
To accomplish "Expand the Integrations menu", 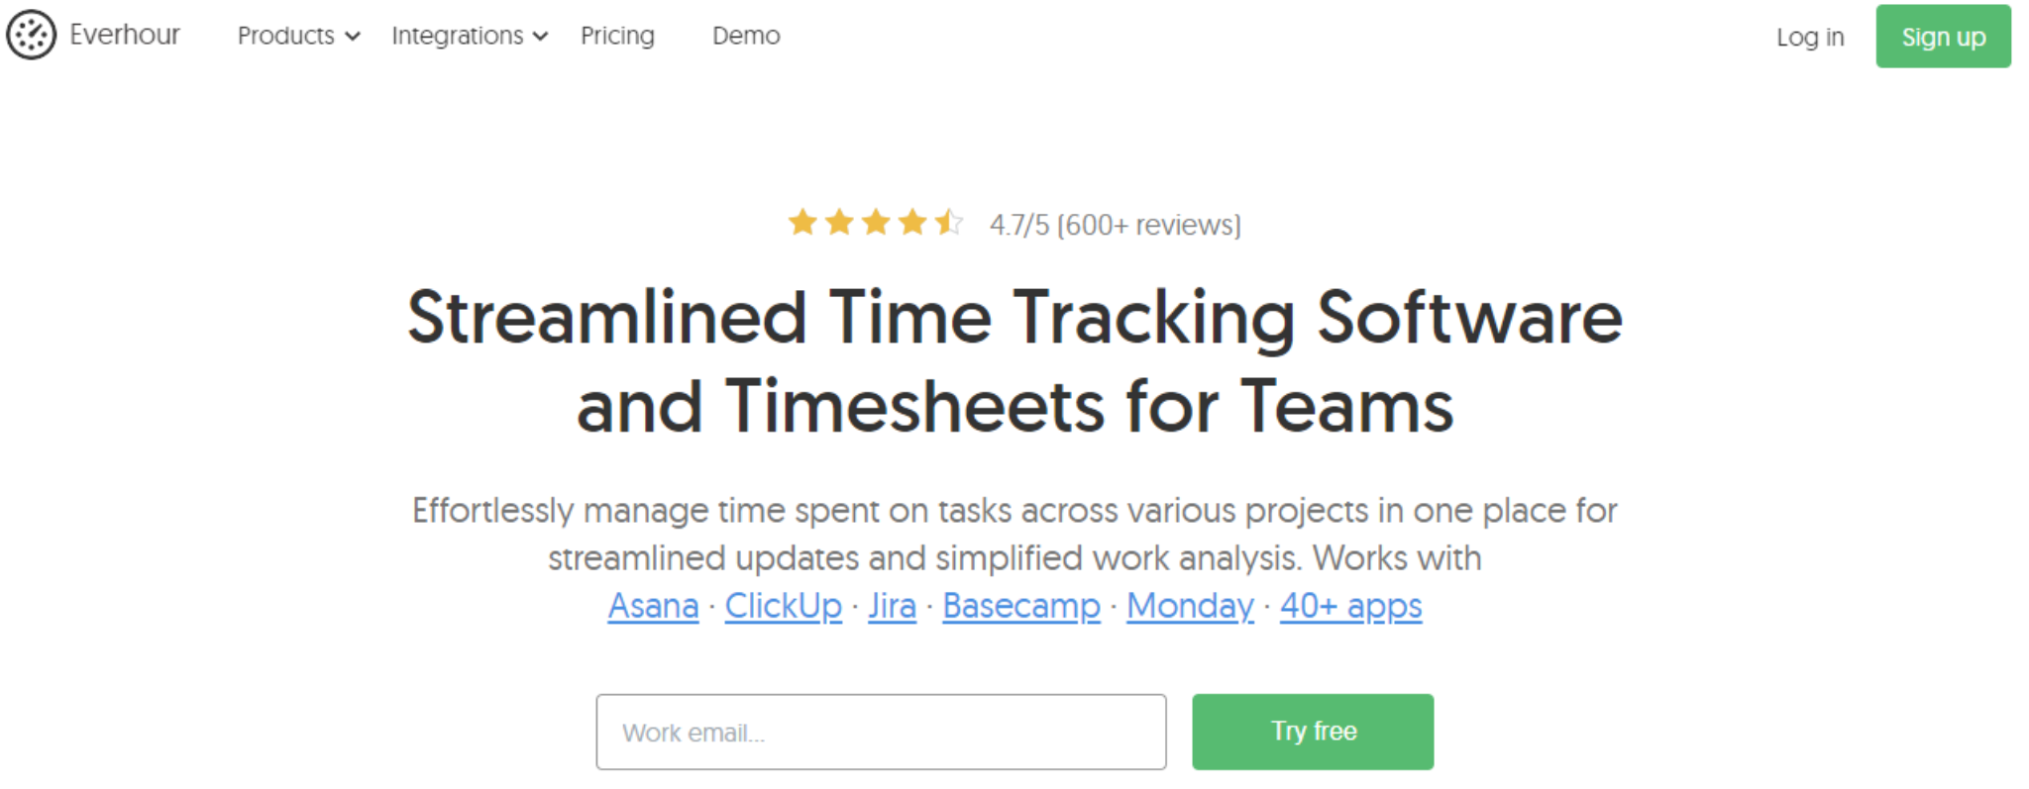I will 458,37.
